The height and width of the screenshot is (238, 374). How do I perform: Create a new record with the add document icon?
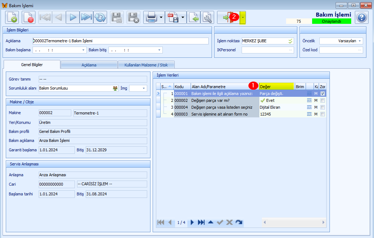[12, 17]
